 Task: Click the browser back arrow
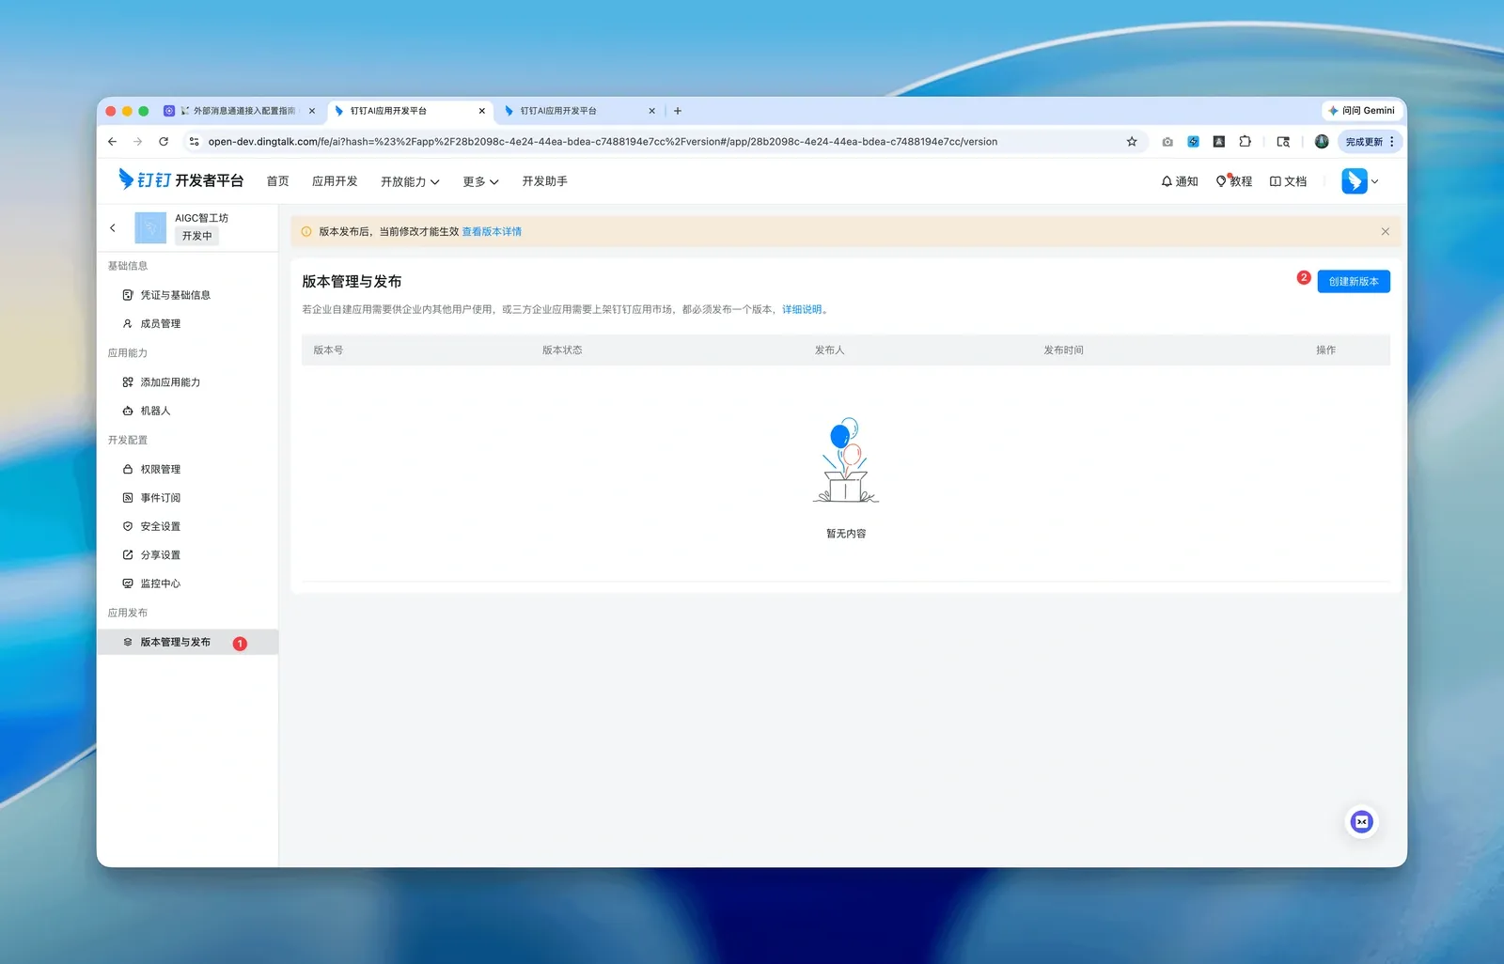pyautogui.click(x=113, y=142)
